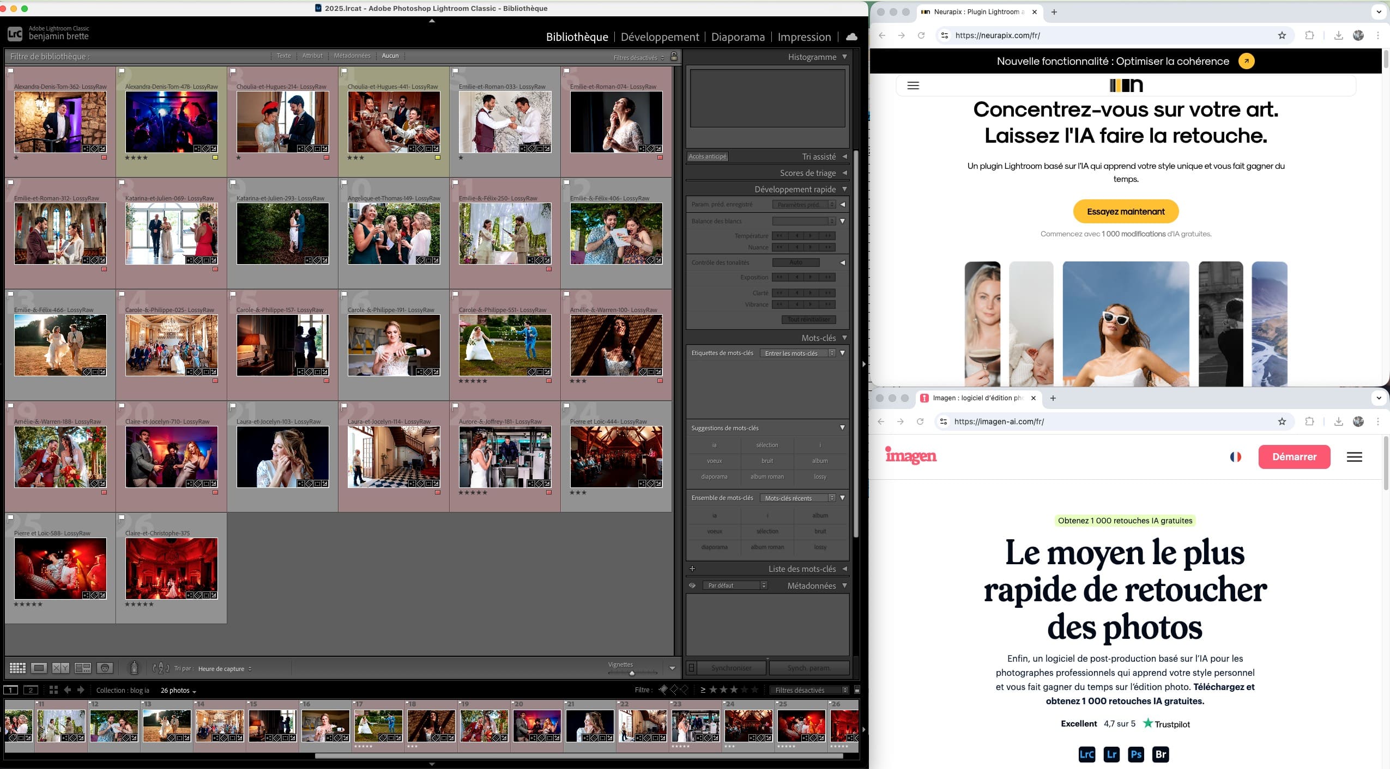
Task: Select the Claire-et-Christophe-375 thumbnail
Action: coord(171,568)
